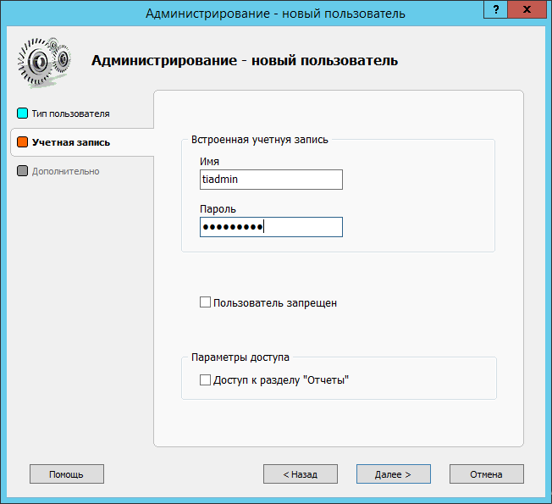Proceed with the Далее > button
The height and width of the screenshot is (504, 552).
(x=393, y=474)
